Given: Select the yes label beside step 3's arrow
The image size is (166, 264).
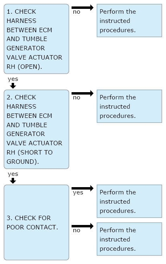Looking at the screenshot, I should pyautogui.click(x=78, y=193).
